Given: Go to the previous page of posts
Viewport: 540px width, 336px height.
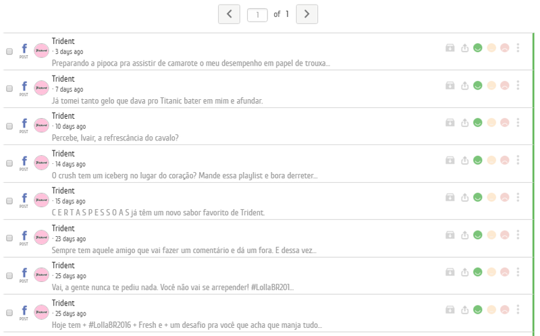Looking at the screenshot, I should [x=229, y=13].
